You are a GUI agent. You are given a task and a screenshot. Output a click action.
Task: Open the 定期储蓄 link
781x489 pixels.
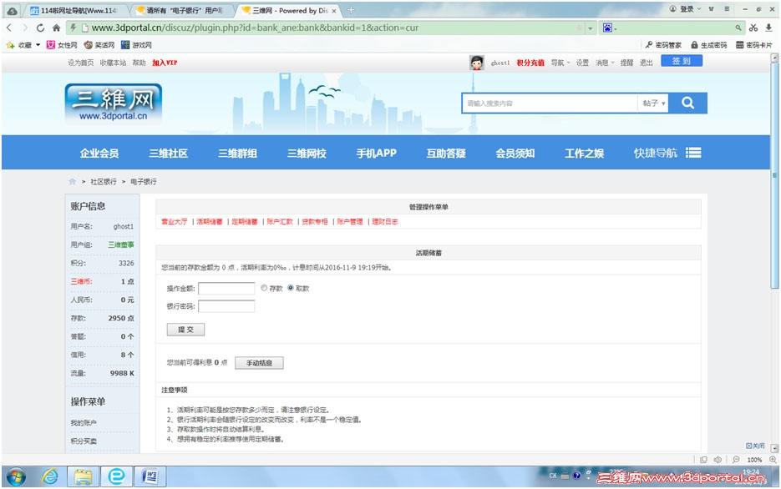(245, 222)
